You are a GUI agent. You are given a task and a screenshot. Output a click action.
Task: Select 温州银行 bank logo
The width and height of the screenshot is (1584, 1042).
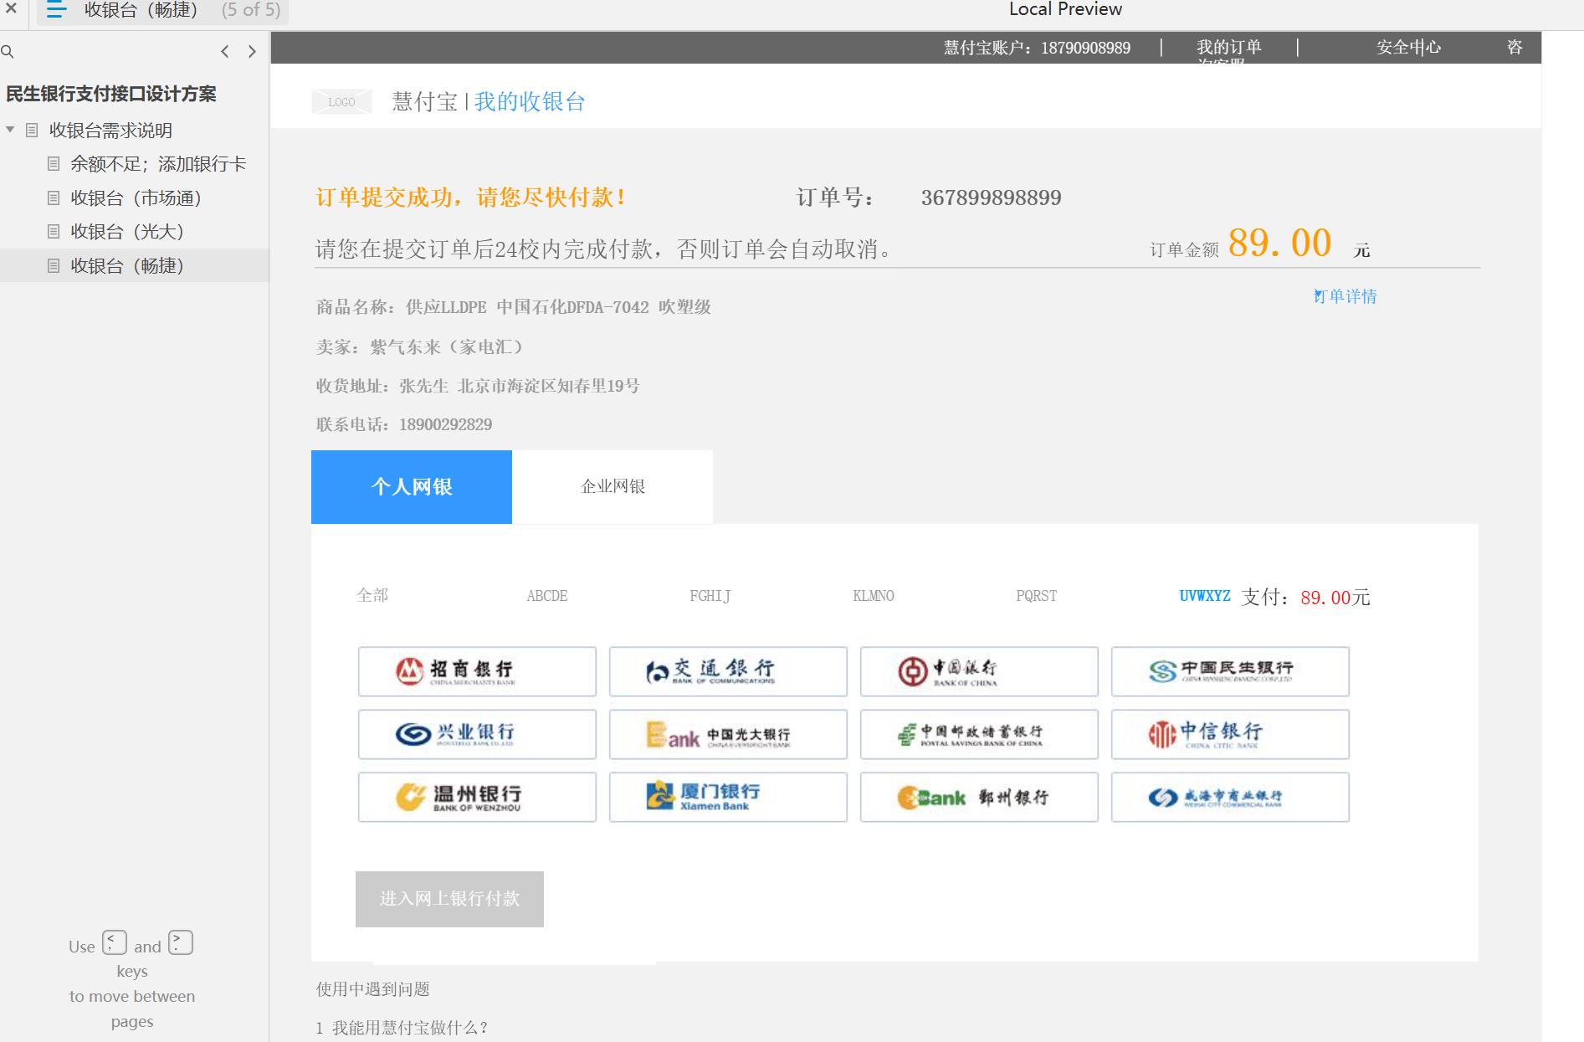[x=477, y=797]
